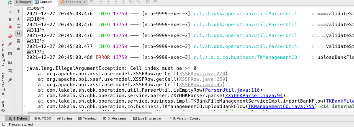Pin the debug tab
Viewport: 354px width, 127px height.
10,80
